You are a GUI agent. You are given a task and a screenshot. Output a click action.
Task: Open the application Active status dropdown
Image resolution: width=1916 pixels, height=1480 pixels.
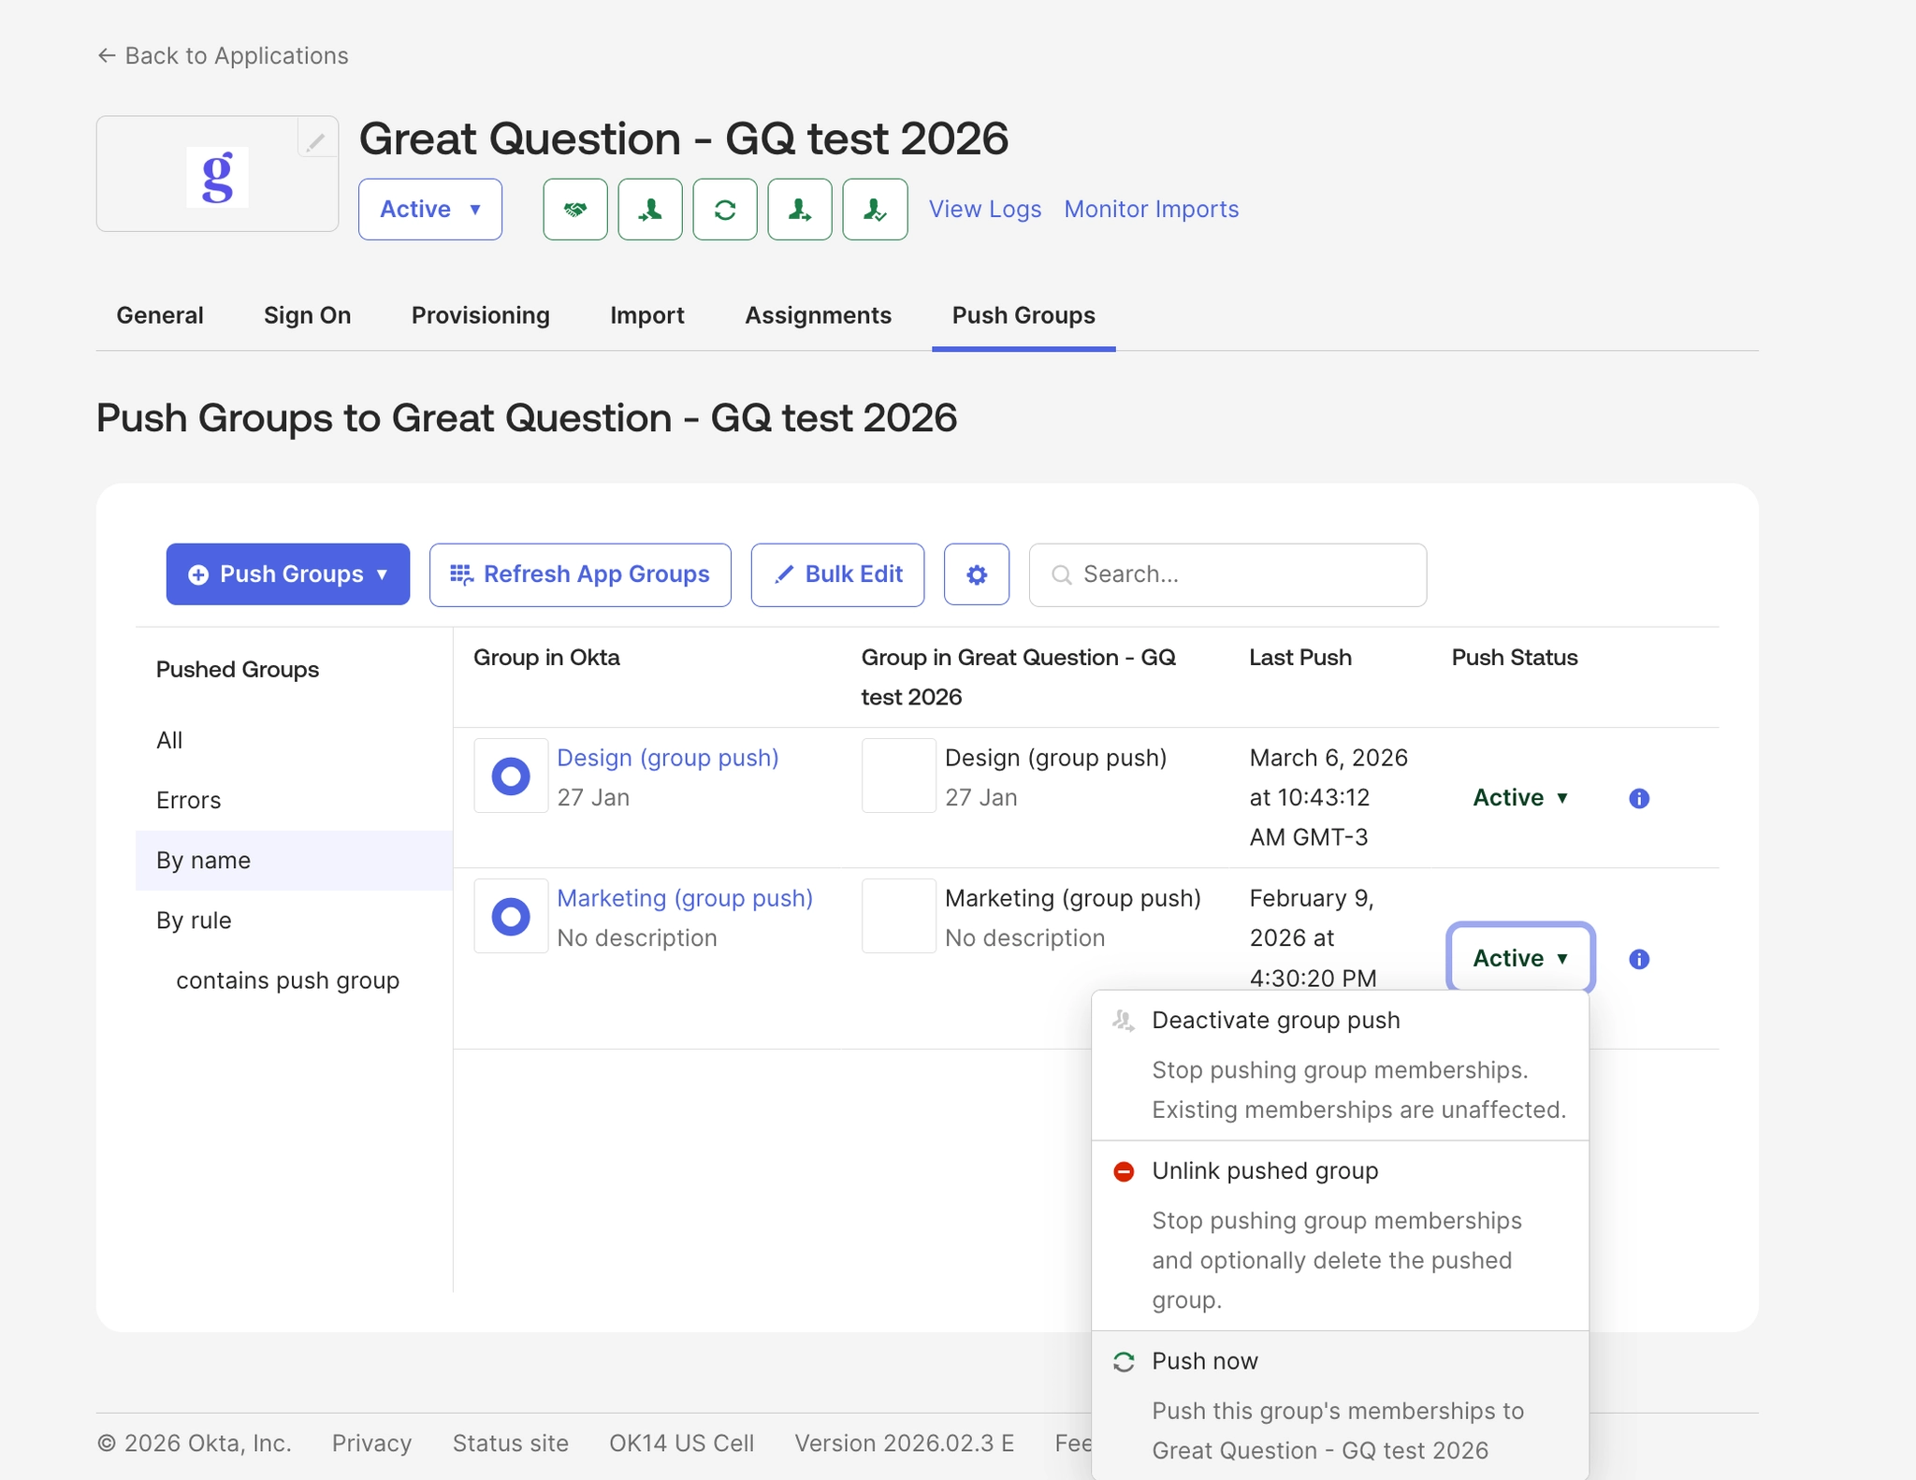tap(429, 210)
